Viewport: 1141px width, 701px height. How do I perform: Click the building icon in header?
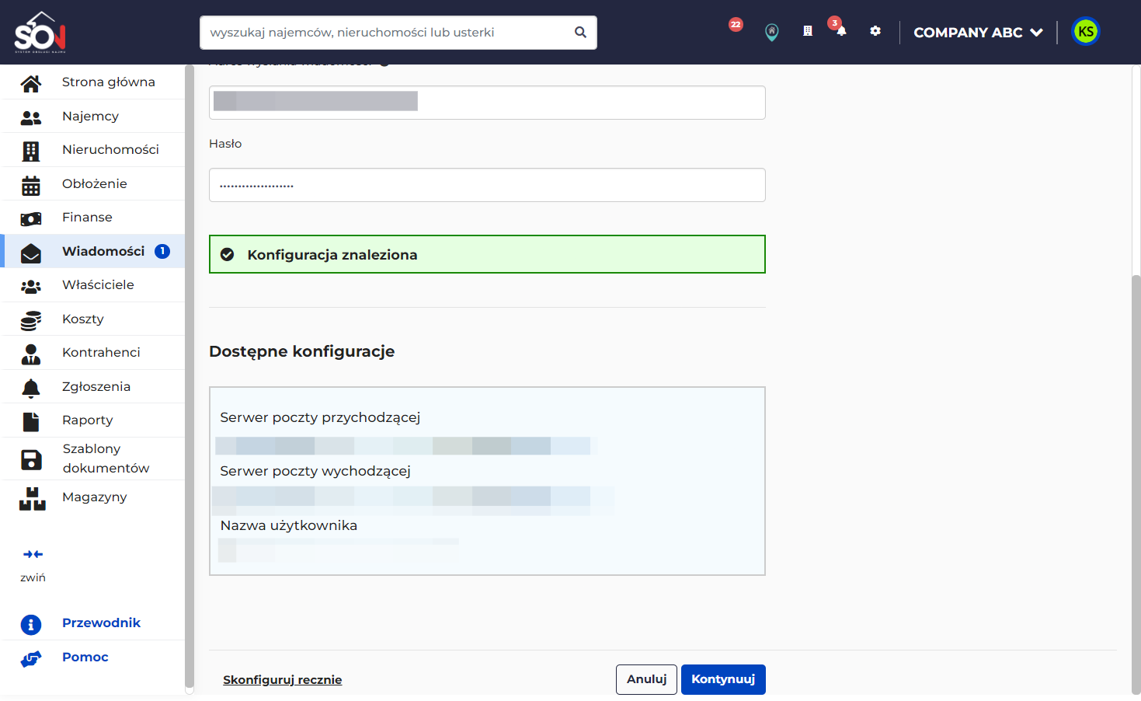coord(808,31)
